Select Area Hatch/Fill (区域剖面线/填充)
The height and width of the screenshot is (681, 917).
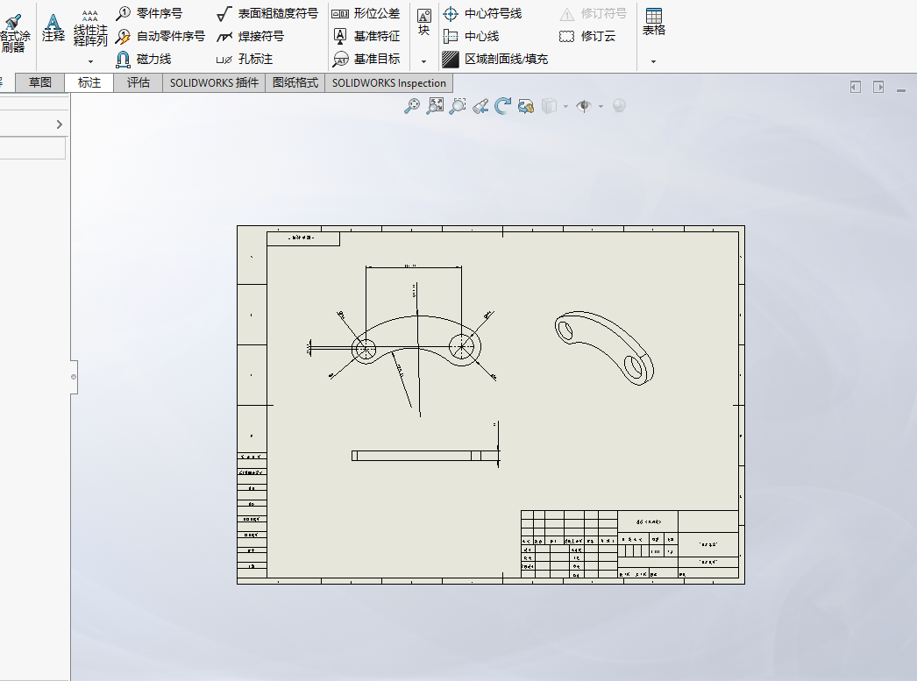494,59
